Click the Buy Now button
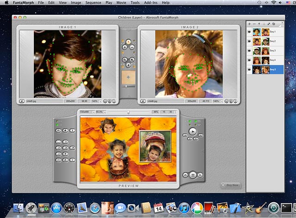 click(x=230, y=185)
